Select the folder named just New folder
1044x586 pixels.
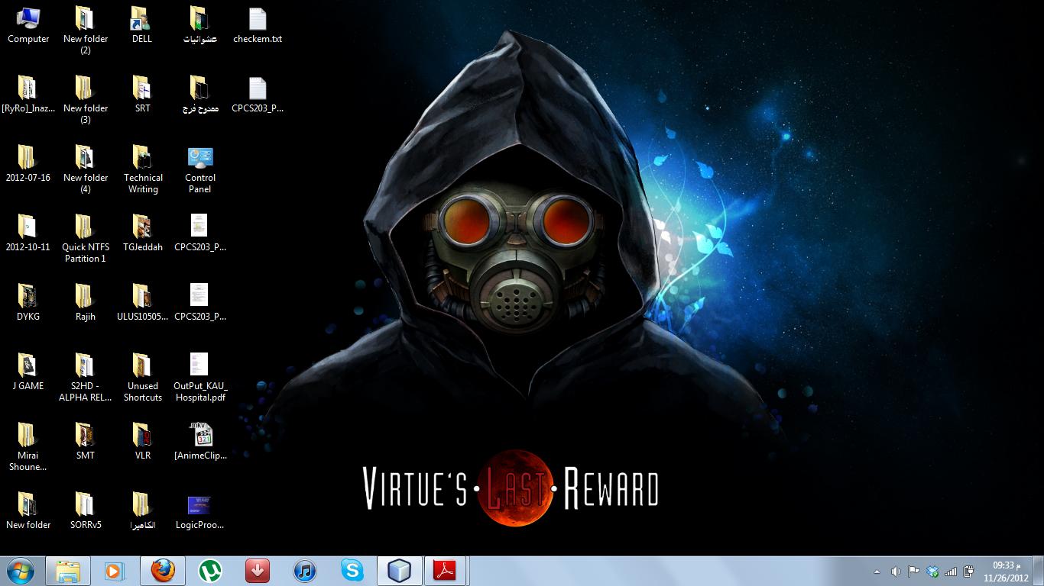coord(28,511)
